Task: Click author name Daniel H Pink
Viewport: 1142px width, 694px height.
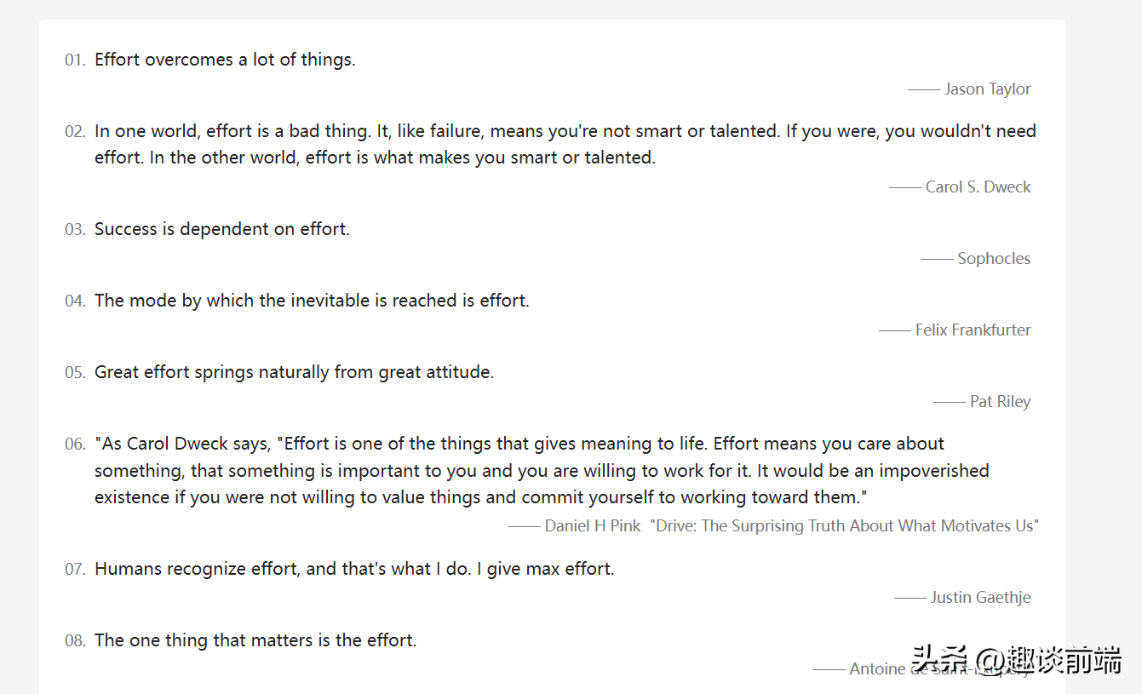Action: tap(593, 525)
